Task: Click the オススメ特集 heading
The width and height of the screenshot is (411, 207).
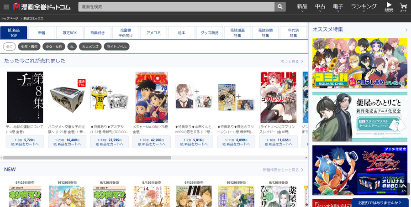Action: [x=327, y=30]
